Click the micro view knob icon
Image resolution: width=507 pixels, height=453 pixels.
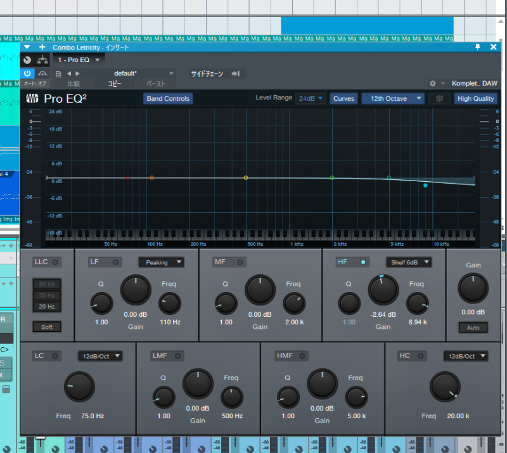coord(27,60)
